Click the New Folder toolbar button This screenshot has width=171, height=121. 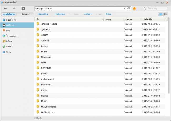[43, 14]
